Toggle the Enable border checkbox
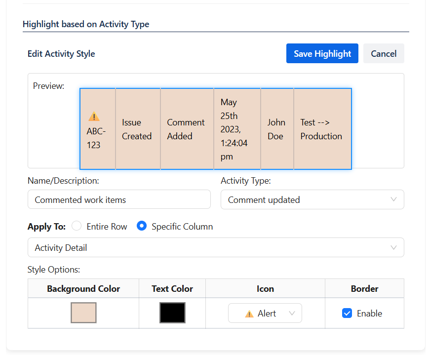The width and height of the screenshot is (429, 355). tap(347, 314)
